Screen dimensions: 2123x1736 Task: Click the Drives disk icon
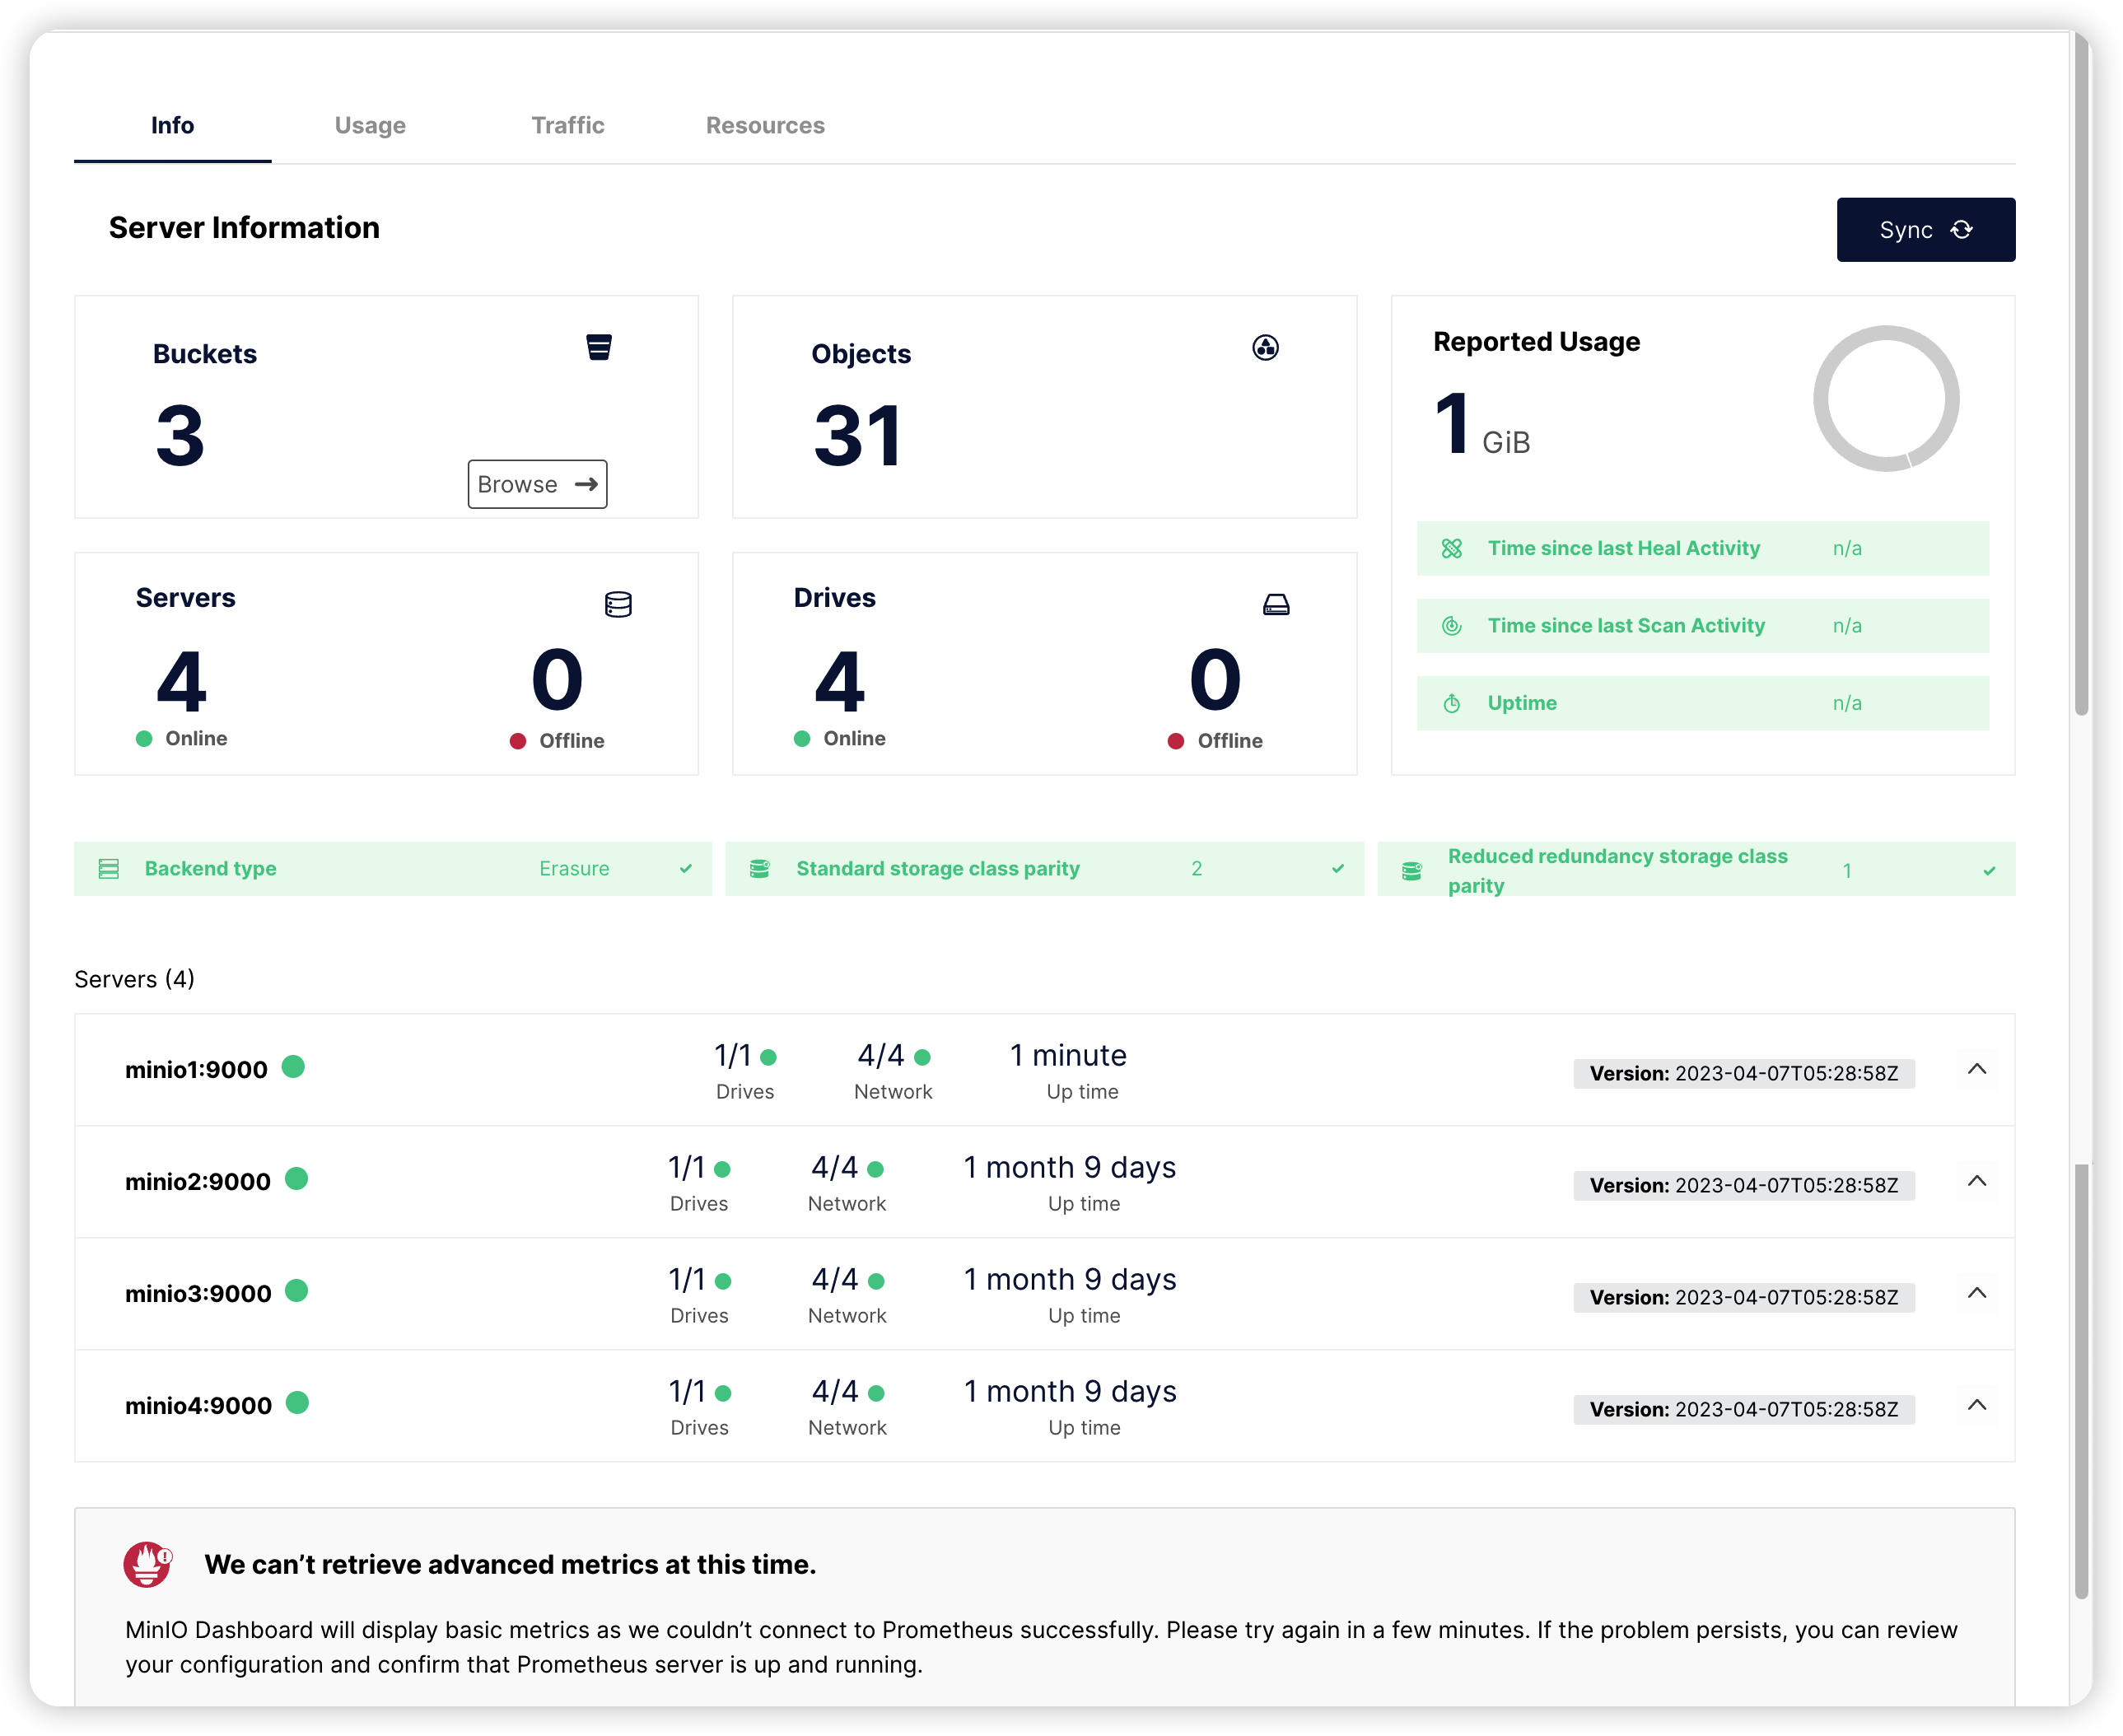[1276, 605]
